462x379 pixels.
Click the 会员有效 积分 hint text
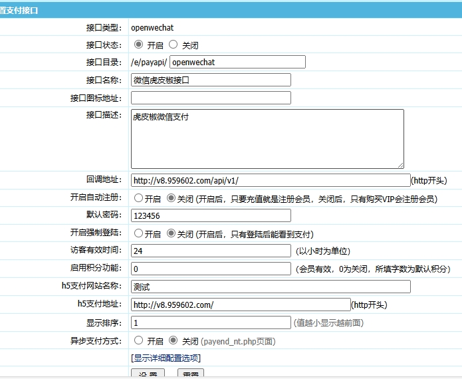pos(373,269)
